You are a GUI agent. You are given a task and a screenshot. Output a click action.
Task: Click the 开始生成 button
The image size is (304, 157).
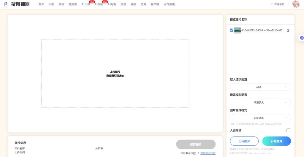276,141
